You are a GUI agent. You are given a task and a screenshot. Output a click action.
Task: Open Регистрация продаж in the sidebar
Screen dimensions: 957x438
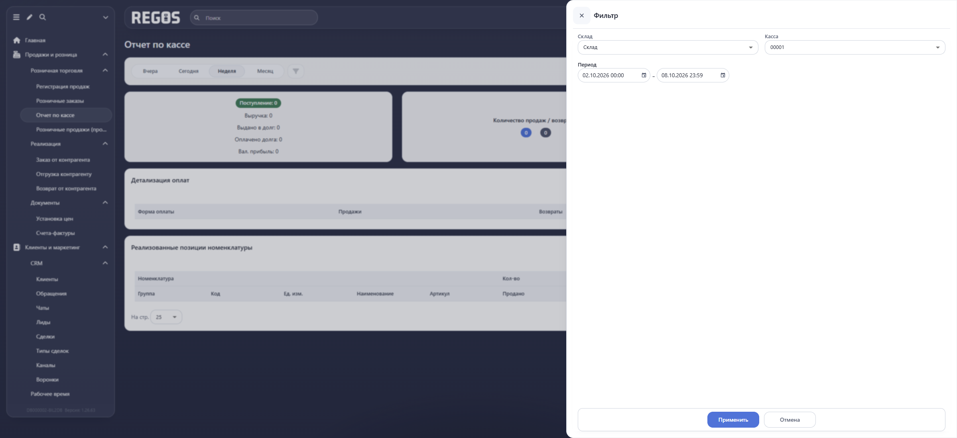coord(63,86)
